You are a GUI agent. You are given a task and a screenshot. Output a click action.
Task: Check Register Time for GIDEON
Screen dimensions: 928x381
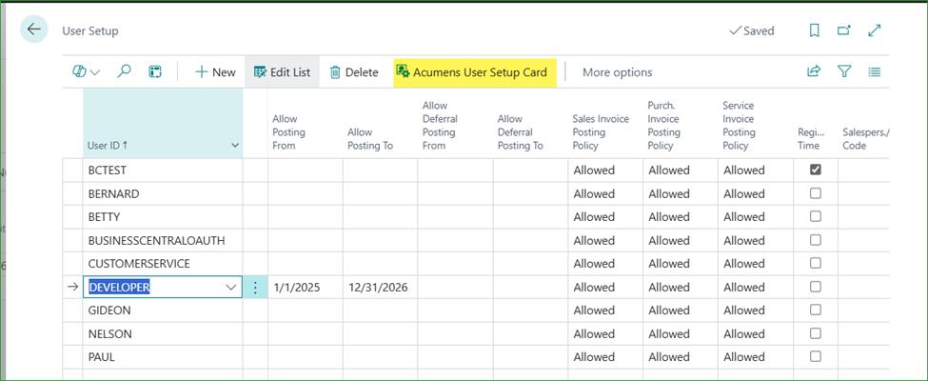coord(816,310)
